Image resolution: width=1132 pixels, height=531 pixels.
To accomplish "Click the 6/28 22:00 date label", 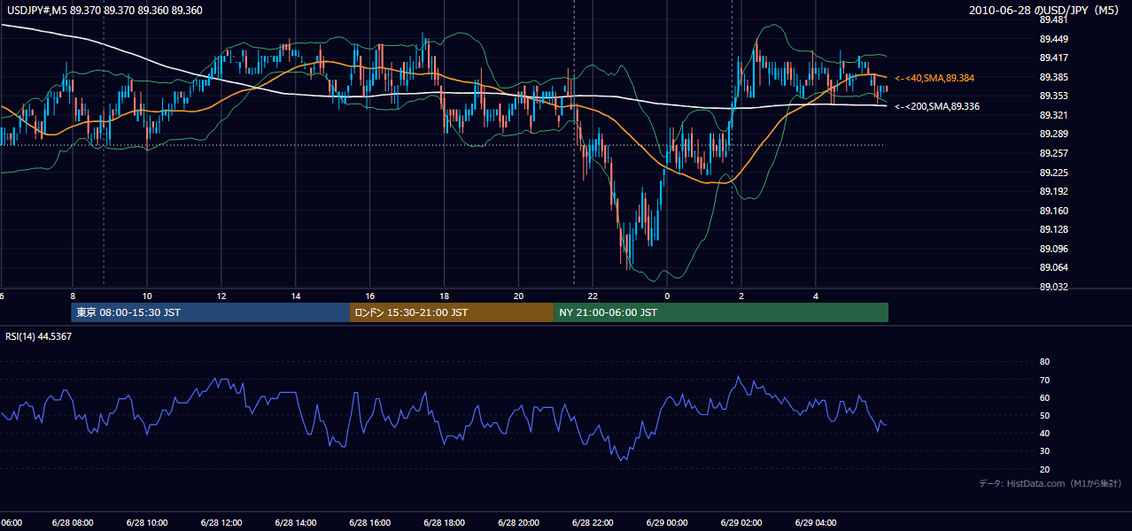I will tap(593, 523).
